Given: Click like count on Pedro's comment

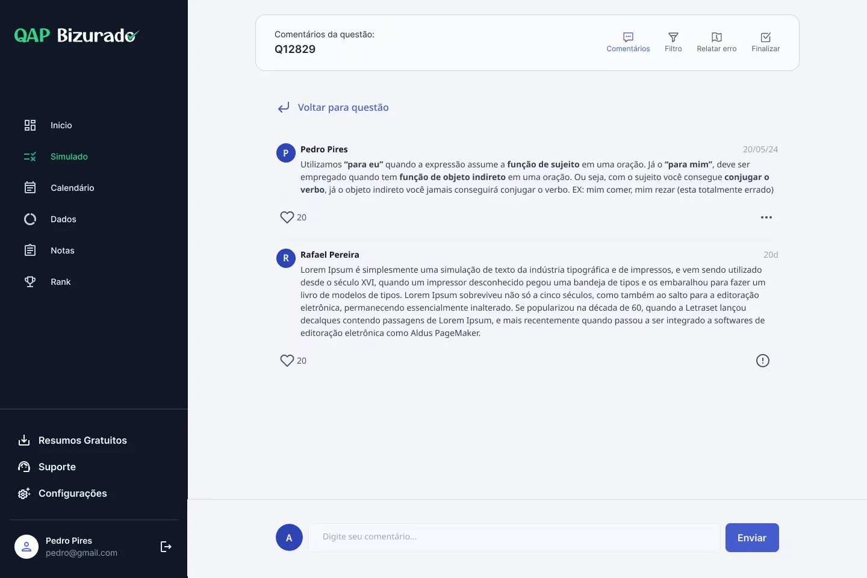Looking at the screenshot, I should [302, 217].
